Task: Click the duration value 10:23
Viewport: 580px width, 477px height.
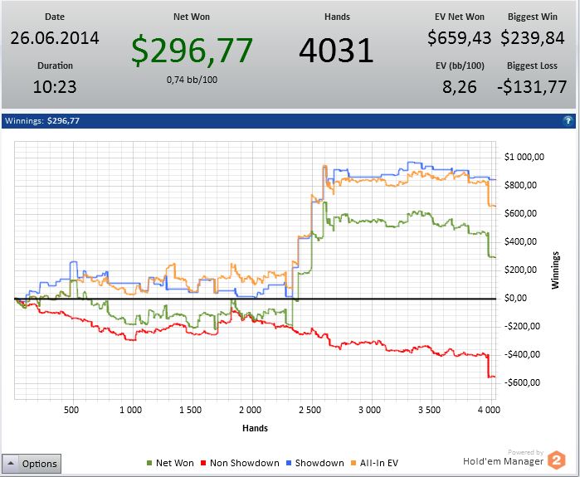Action: pos(55,87)
